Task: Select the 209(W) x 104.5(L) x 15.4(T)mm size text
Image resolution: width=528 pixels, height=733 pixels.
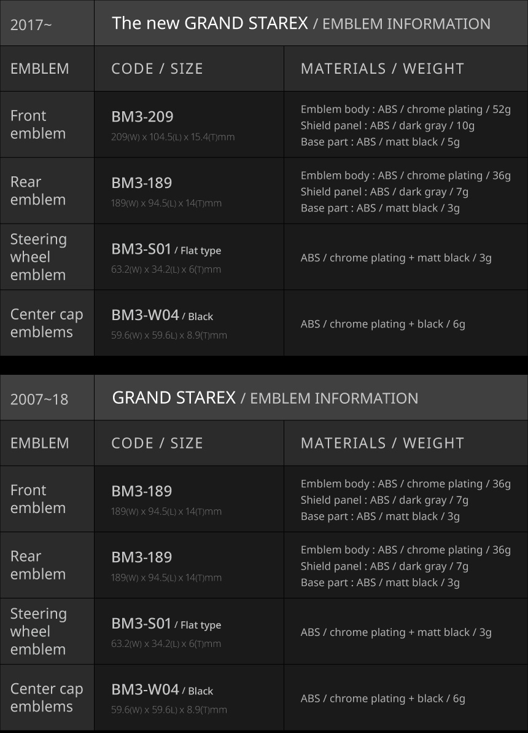Action: click(173, 137)
